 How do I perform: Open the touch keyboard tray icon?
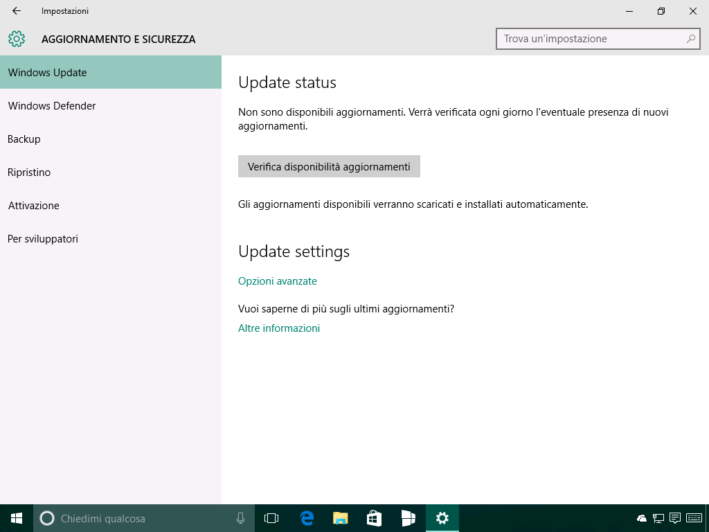coord(694,518)
